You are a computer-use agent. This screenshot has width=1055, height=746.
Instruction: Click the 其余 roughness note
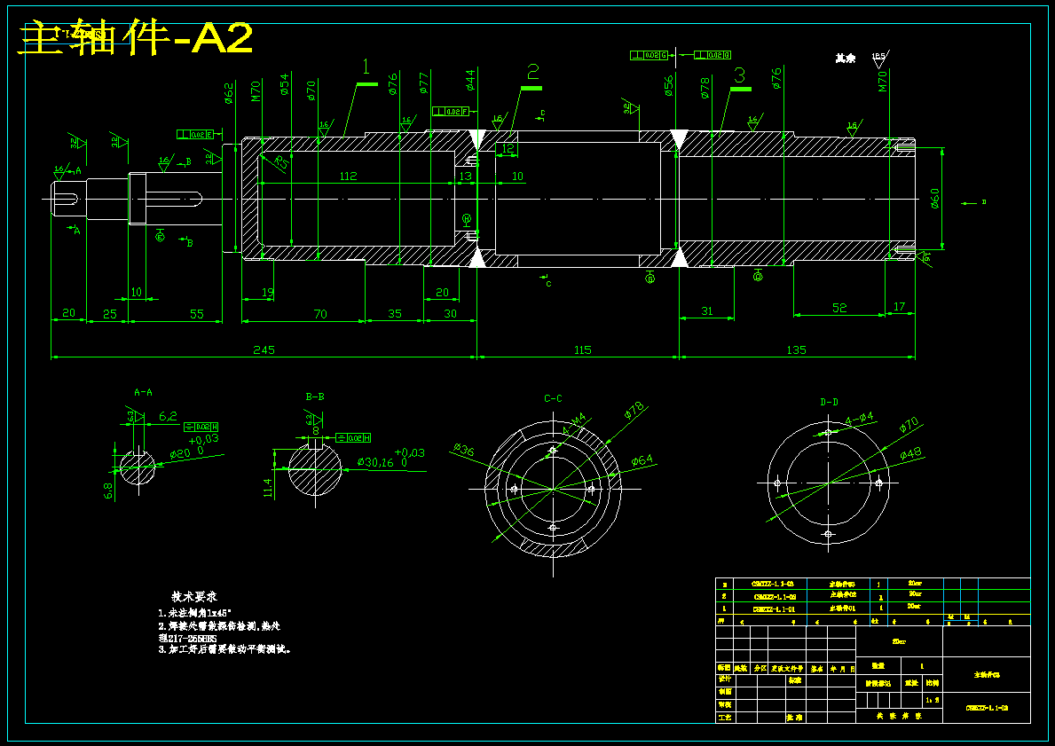pyautogui.click(x=846, y=59)
